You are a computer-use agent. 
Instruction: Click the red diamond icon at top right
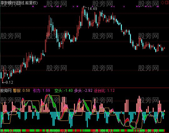[162, 2]
